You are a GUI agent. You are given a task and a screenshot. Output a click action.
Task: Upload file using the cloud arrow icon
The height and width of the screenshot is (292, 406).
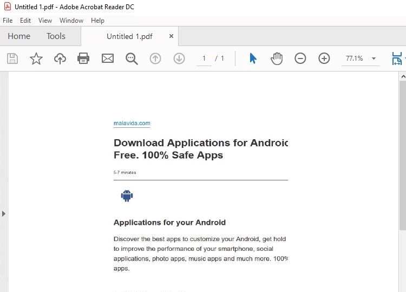[60, 59]
